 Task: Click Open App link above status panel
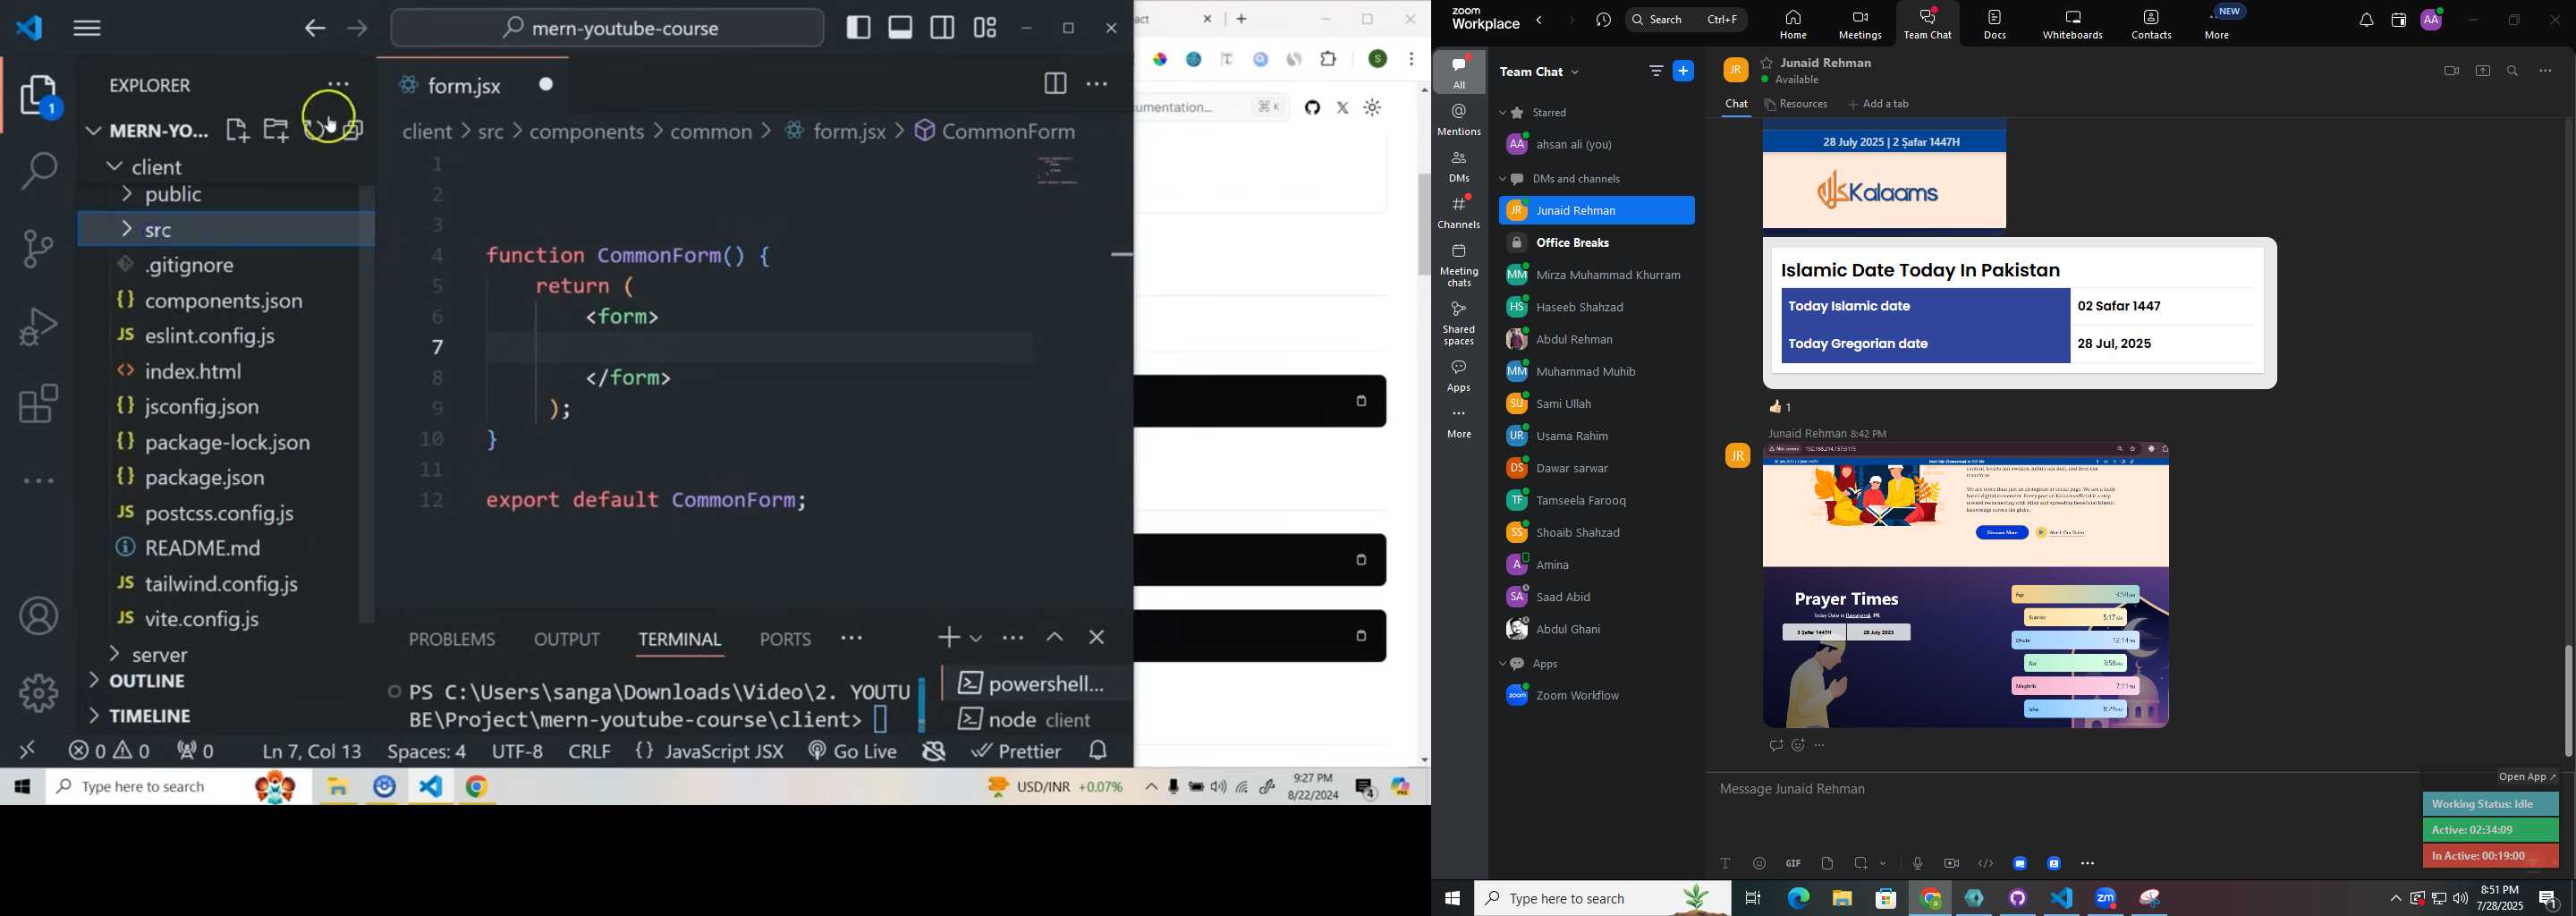pyautogui.click(x=2527, y=777)
